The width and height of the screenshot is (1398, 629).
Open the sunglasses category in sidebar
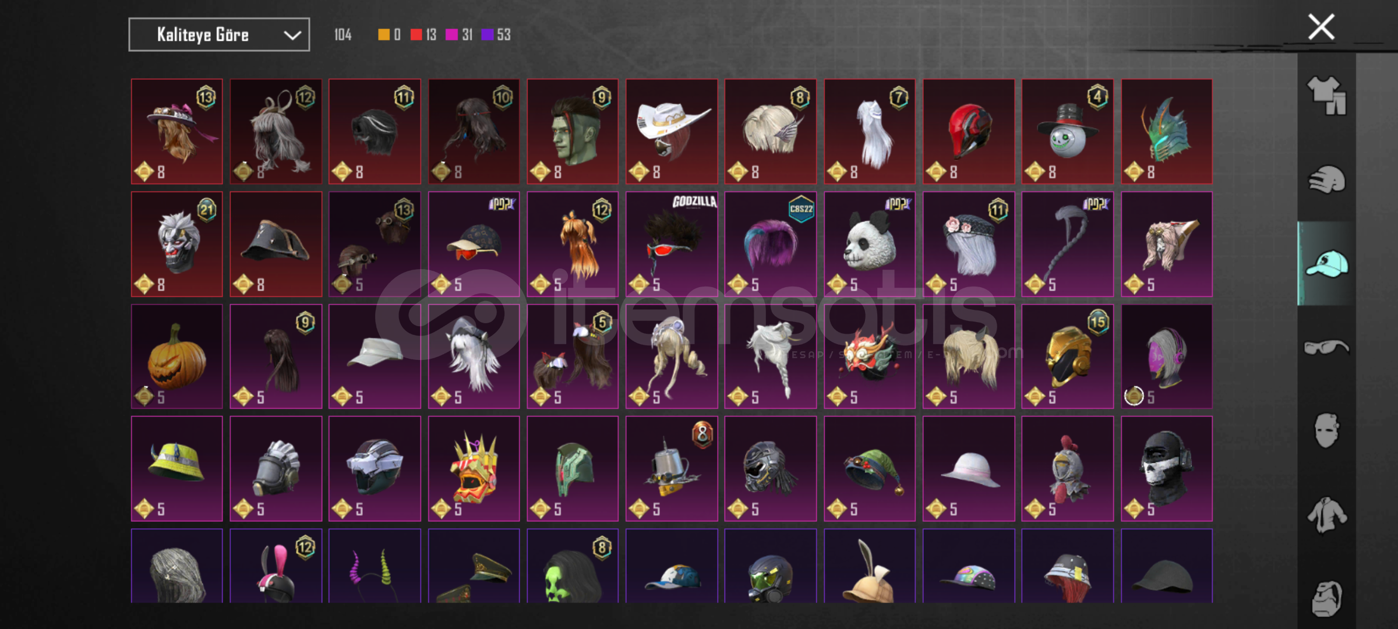point(1326,348)
